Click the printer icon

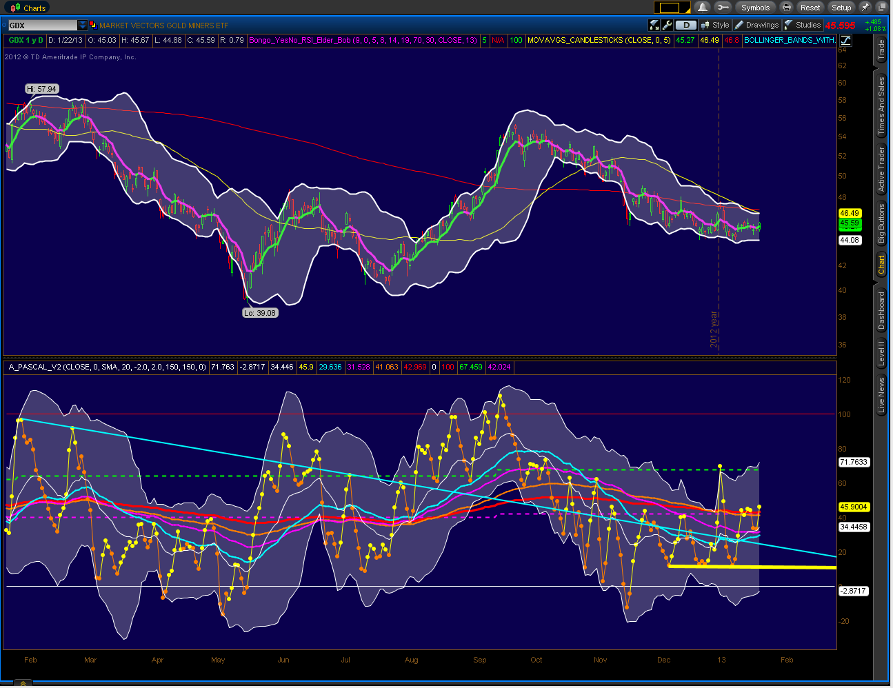coord(786,8)
